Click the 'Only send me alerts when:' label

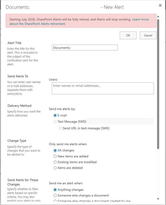68,144
